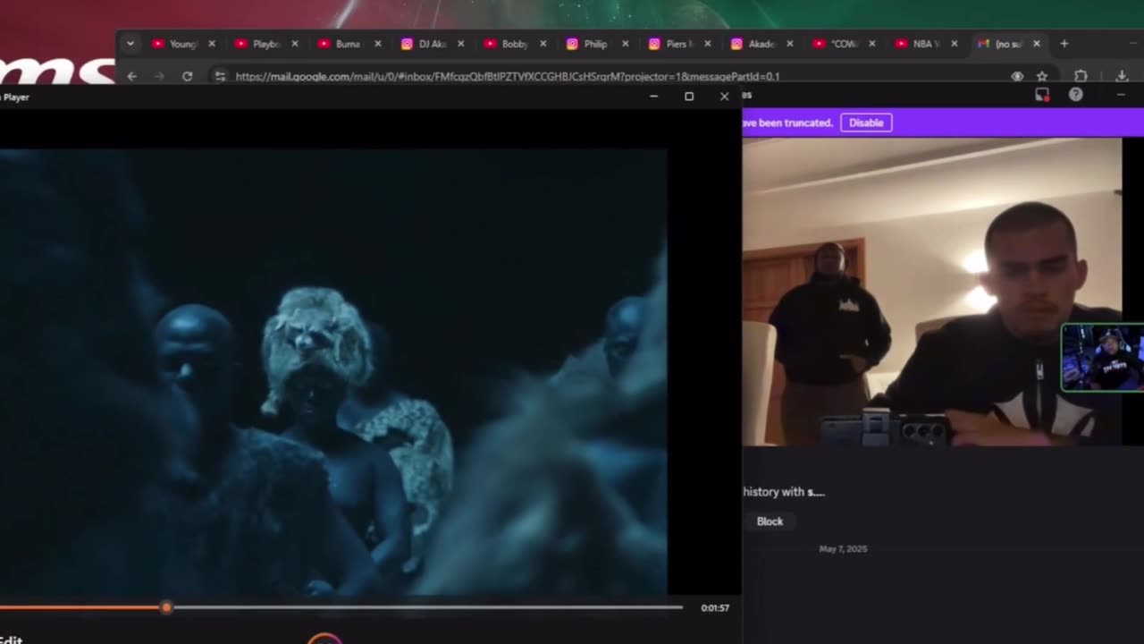Screen dimensions: 1144x644
Task: Click the orange circular icon below the player
Action: [324, 638]
